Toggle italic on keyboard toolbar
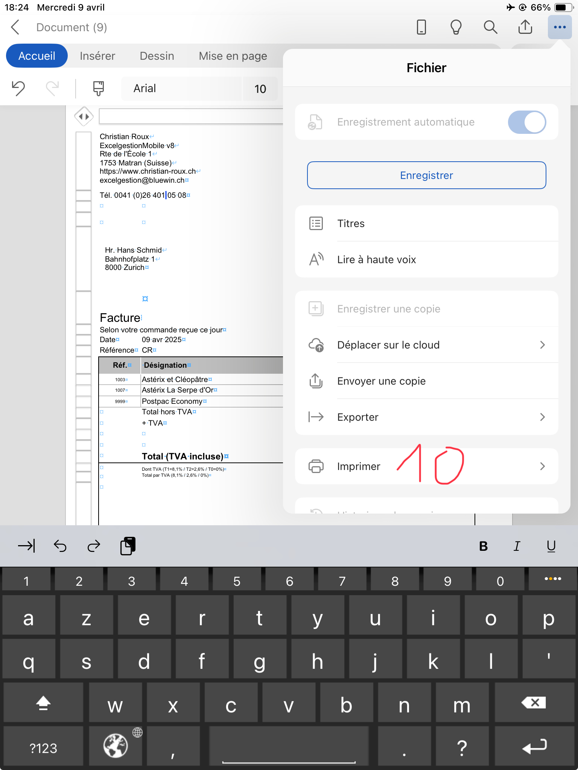 517,546
